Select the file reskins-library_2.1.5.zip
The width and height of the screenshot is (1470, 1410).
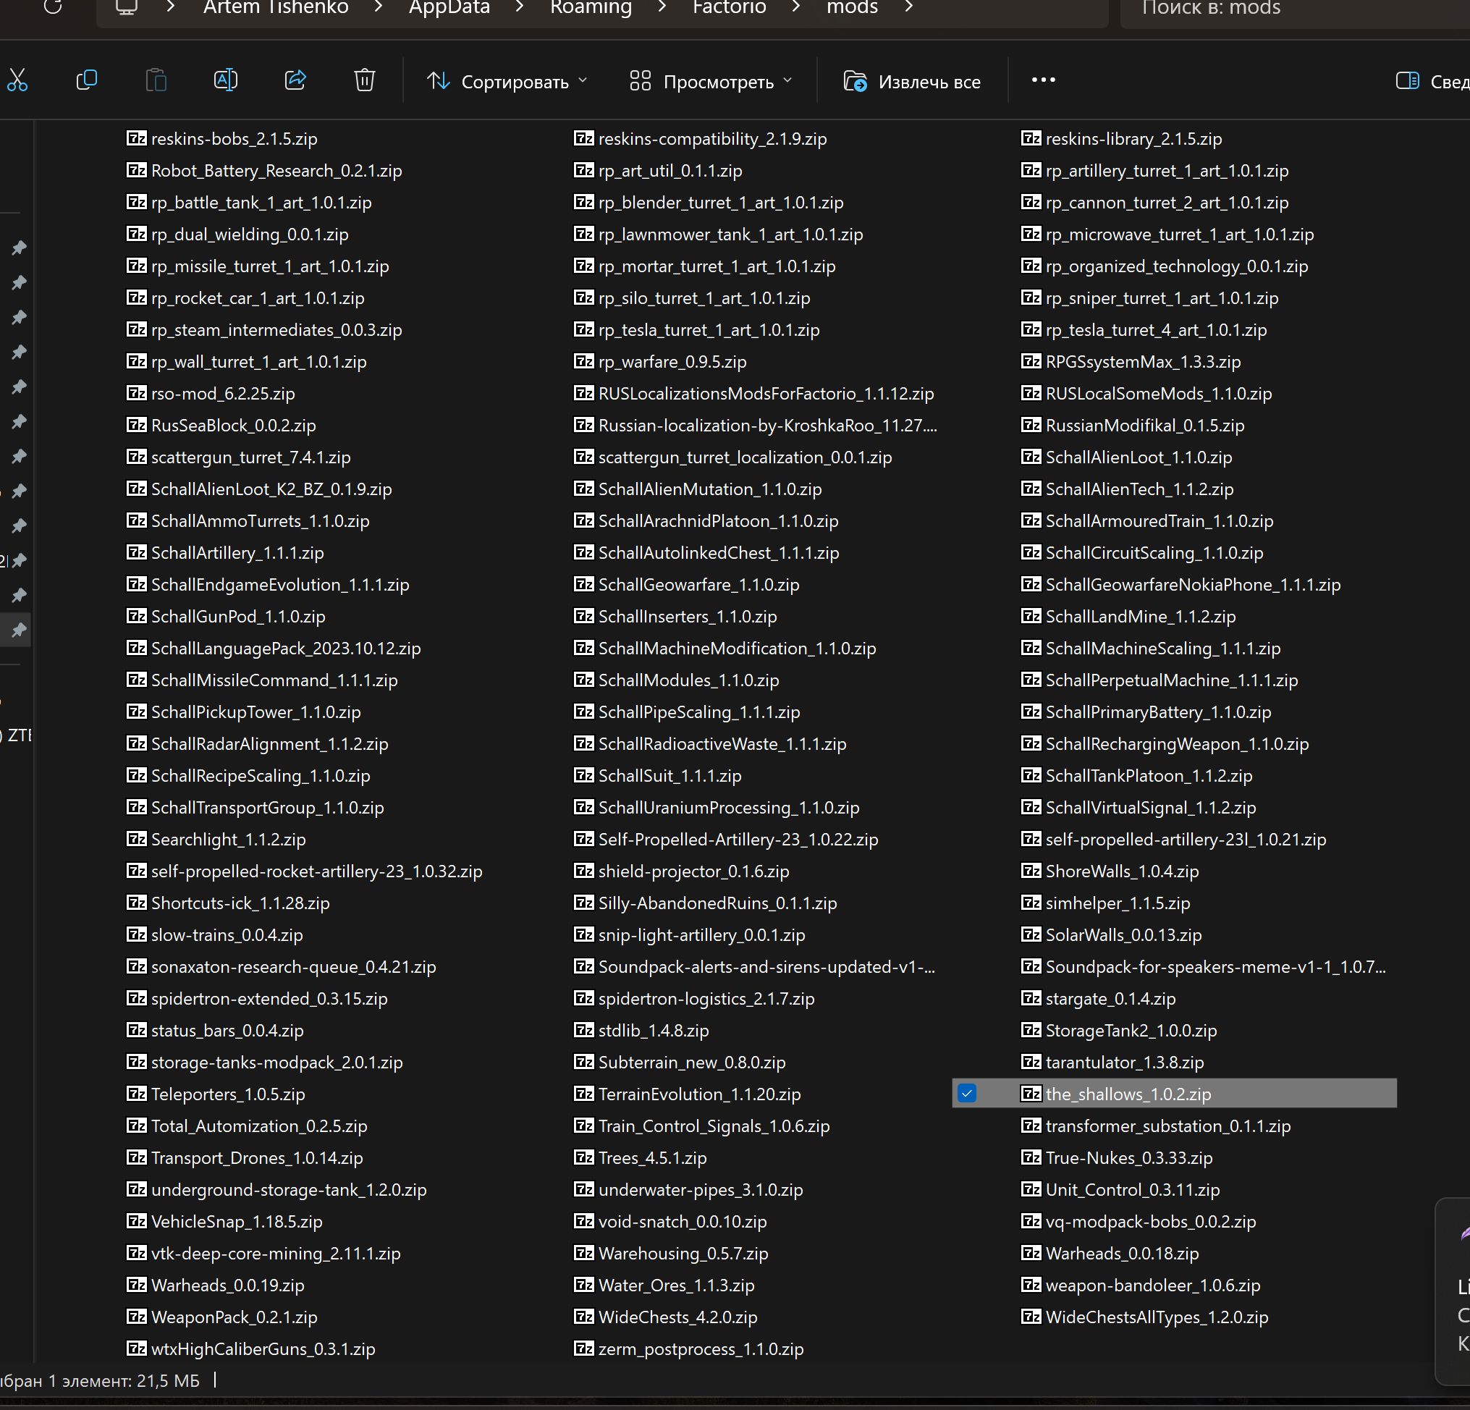1133,138
